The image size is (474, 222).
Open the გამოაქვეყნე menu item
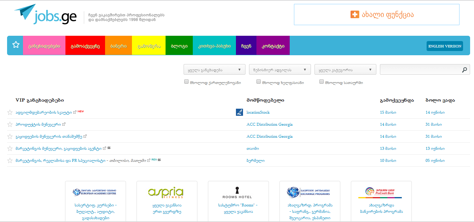[x=85, y=46]
